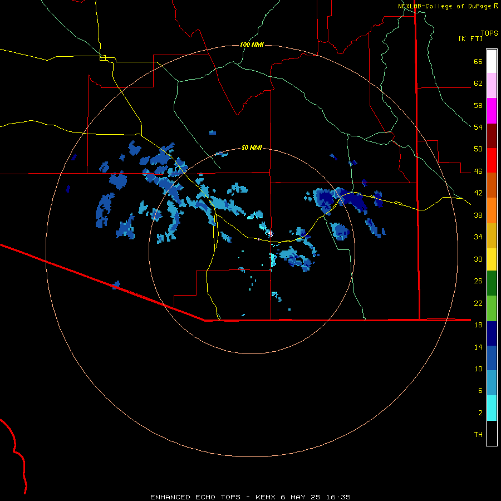Click the 26 value on the legend
Screen dimensions: 501x501
[478, 281]
